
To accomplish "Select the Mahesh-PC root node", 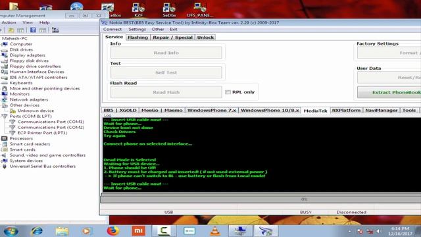I will tap(14, 38).
